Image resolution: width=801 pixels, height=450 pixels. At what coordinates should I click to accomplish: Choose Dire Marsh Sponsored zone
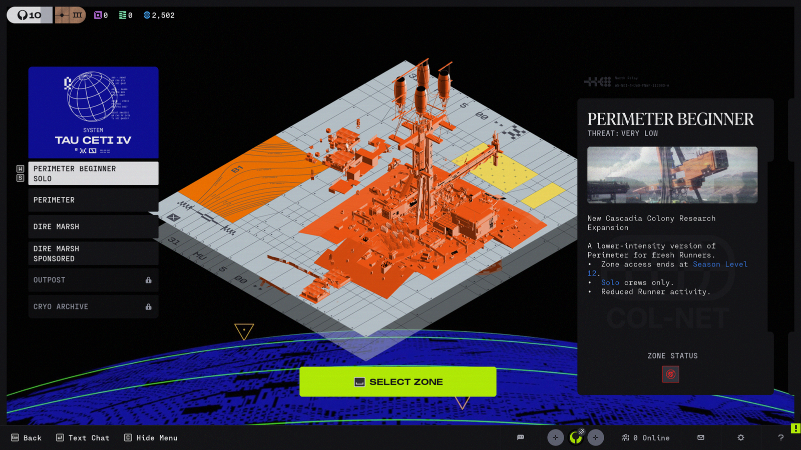[93, 253]
